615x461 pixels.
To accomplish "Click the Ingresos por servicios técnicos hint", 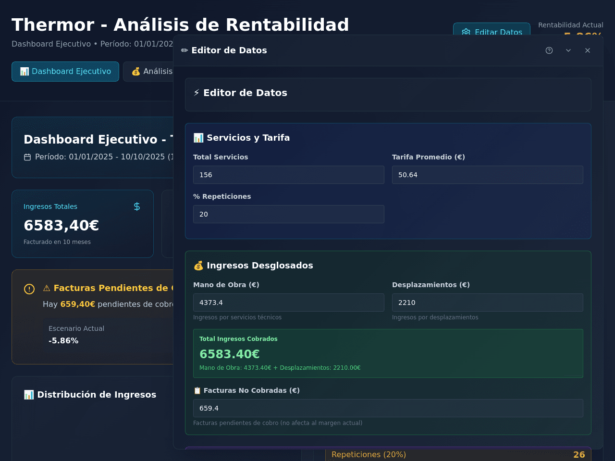I will coord(237,317).
